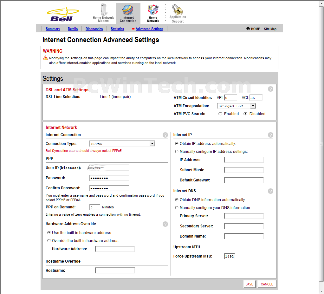The width and height of the screenshot is (324, 294).
Task: Select Override the built-in hardware address
Action: pos(49,241)
